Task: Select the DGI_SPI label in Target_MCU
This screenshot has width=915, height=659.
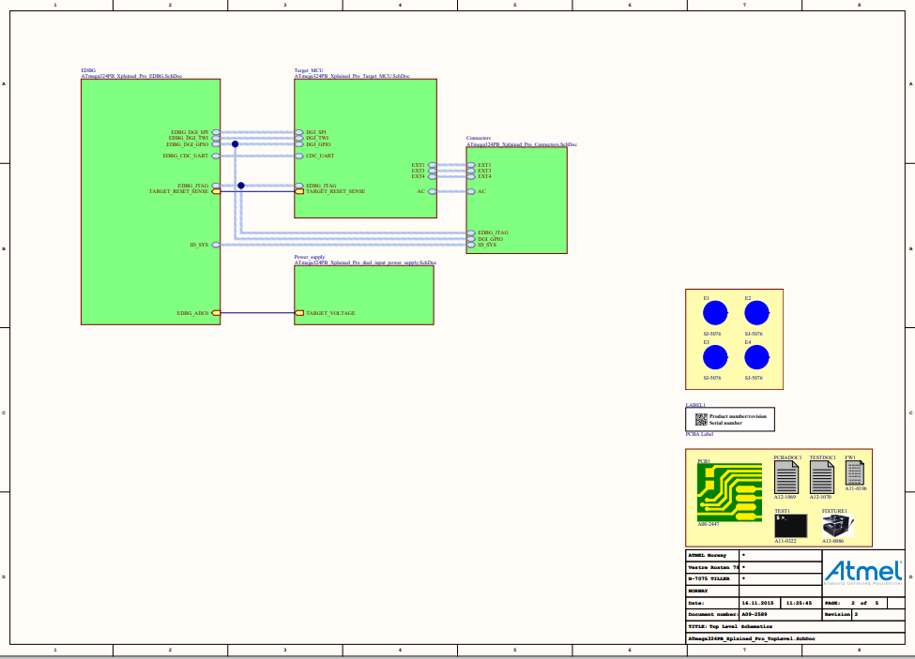Action: 316,132
